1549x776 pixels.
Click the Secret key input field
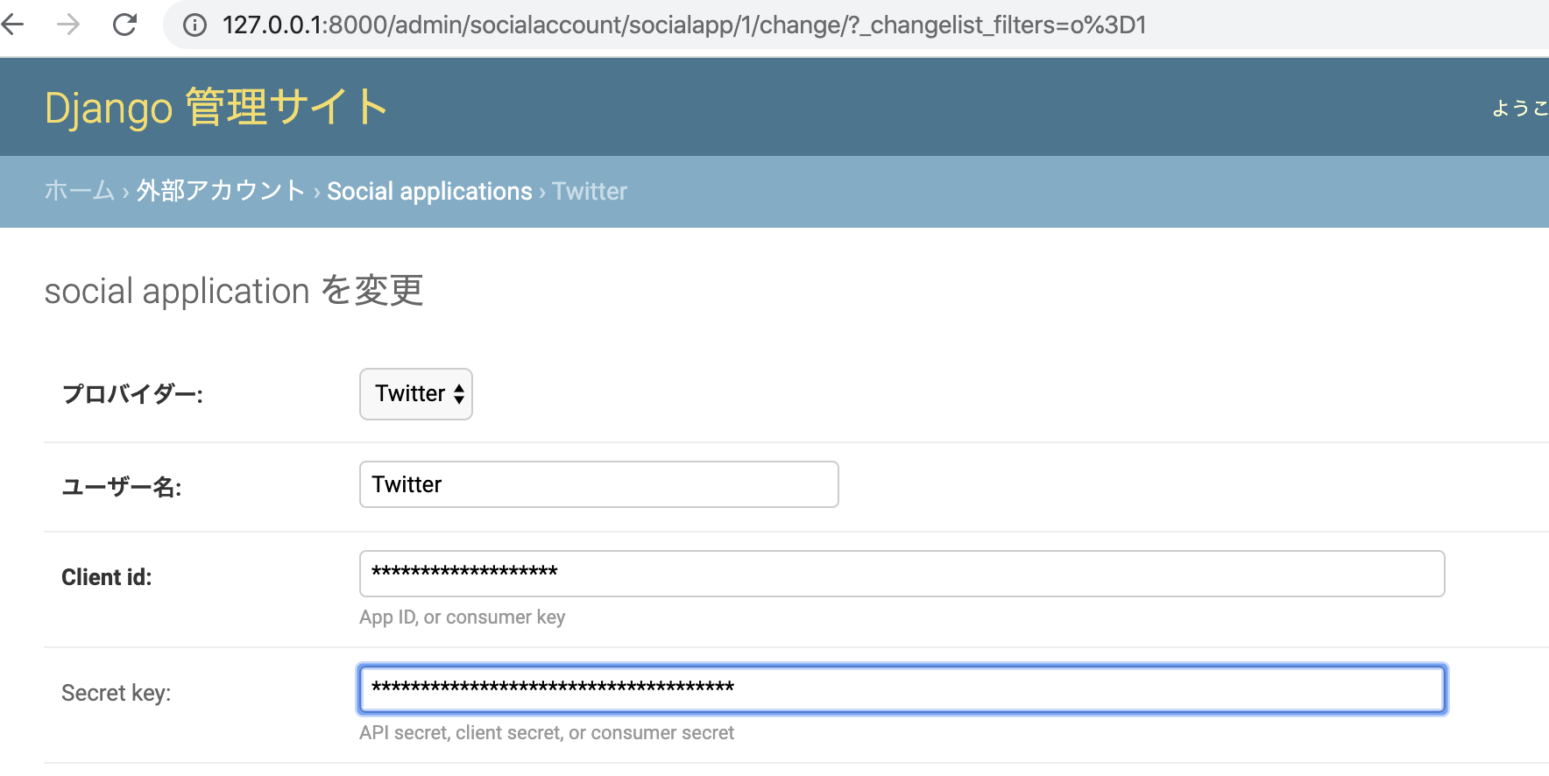902,689
